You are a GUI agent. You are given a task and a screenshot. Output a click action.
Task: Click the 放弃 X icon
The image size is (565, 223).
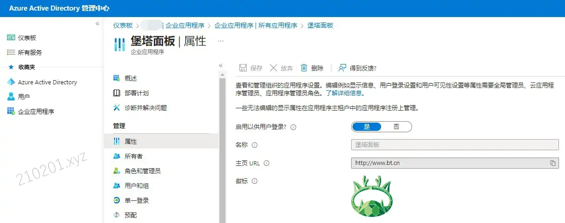click(273, 68)
